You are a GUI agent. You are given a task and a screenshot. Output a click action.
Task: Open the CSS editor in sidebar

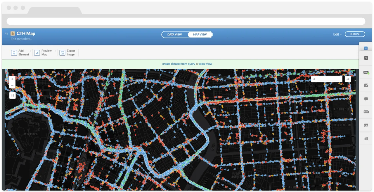tap(366, 112)
